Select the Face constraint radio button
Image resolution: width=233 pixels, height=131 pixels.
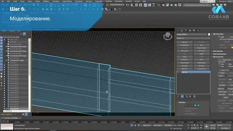219,66
